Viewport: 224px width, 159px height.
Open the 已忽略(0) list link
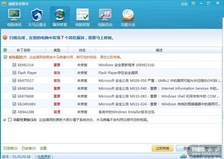pyautogui.click(x=10, y=148)
